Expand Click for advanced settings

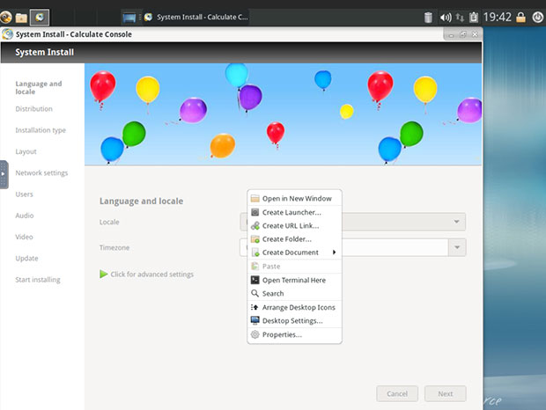tap(146, 274)
